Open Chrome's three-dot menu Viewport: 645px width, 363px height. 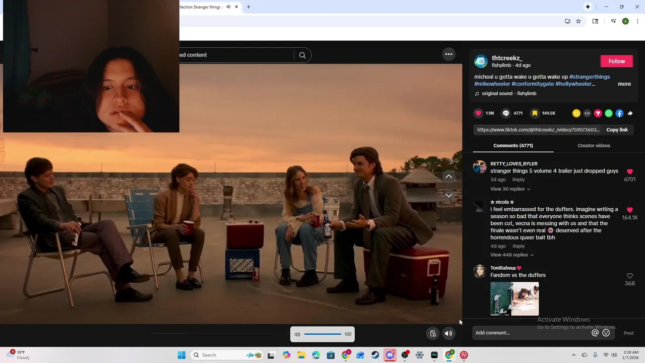tap(638, 21)
